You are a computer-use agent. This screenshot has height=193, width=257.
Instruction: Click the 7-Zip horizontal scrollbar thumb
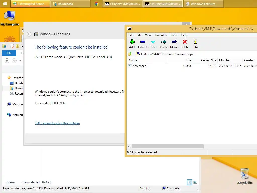point(167,146)
